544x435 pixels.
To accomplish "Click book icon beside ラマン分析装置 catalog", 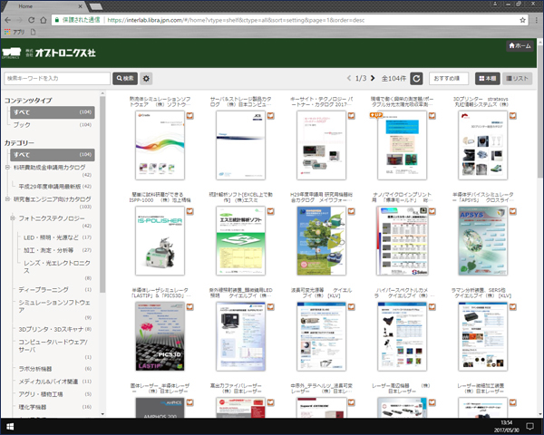I will tap(513, 306).
